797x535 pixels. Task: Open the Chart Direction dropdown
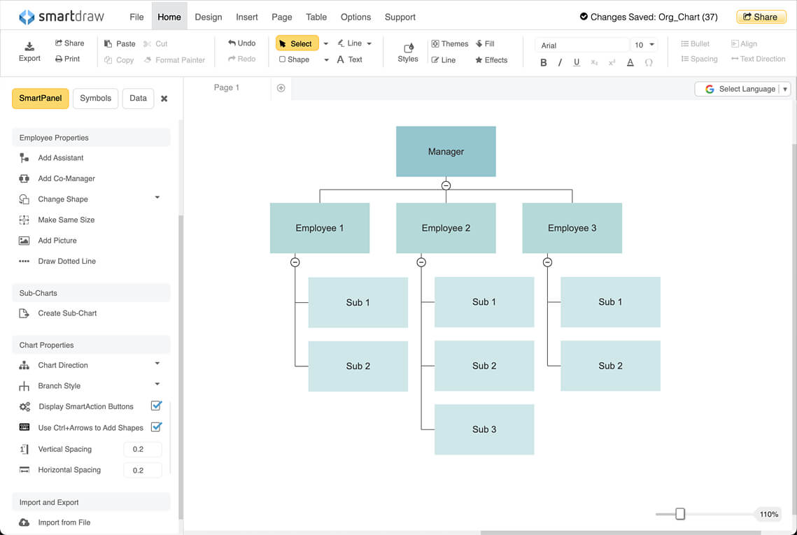(x=157, y=364)
